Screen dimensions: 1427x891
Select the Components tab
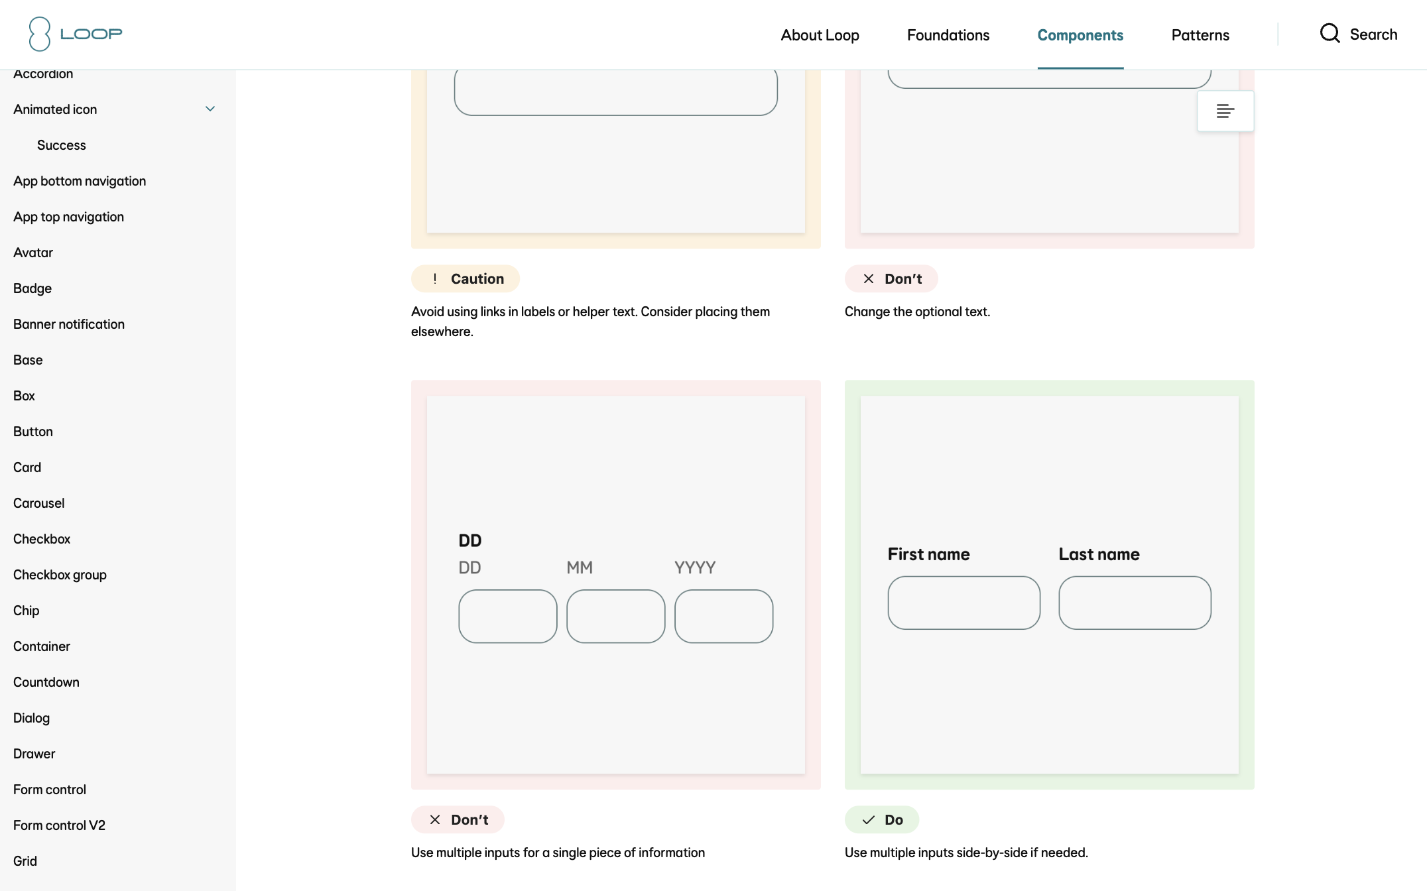click(1080, 35)
